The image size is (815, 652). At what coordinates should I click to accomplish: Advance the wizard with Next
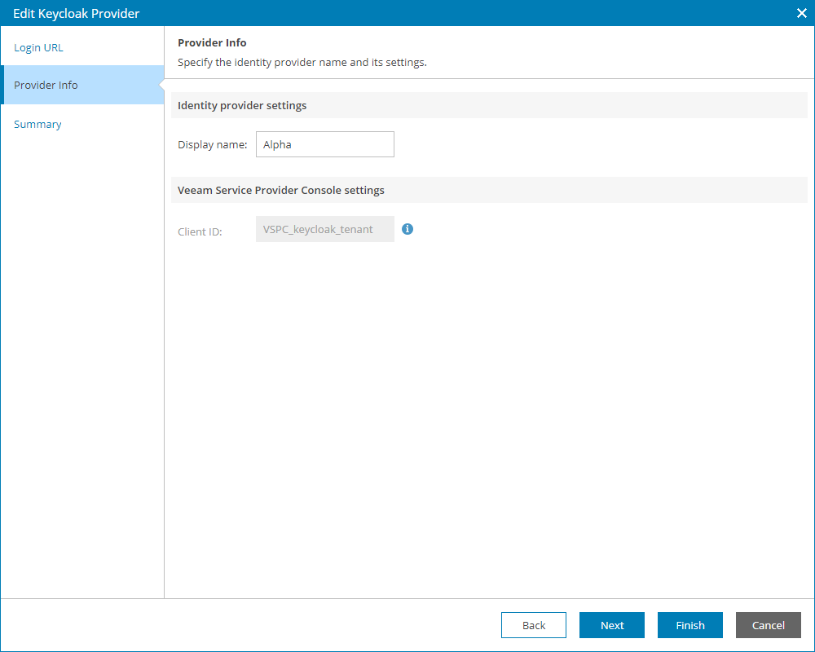tap(611, 625)
